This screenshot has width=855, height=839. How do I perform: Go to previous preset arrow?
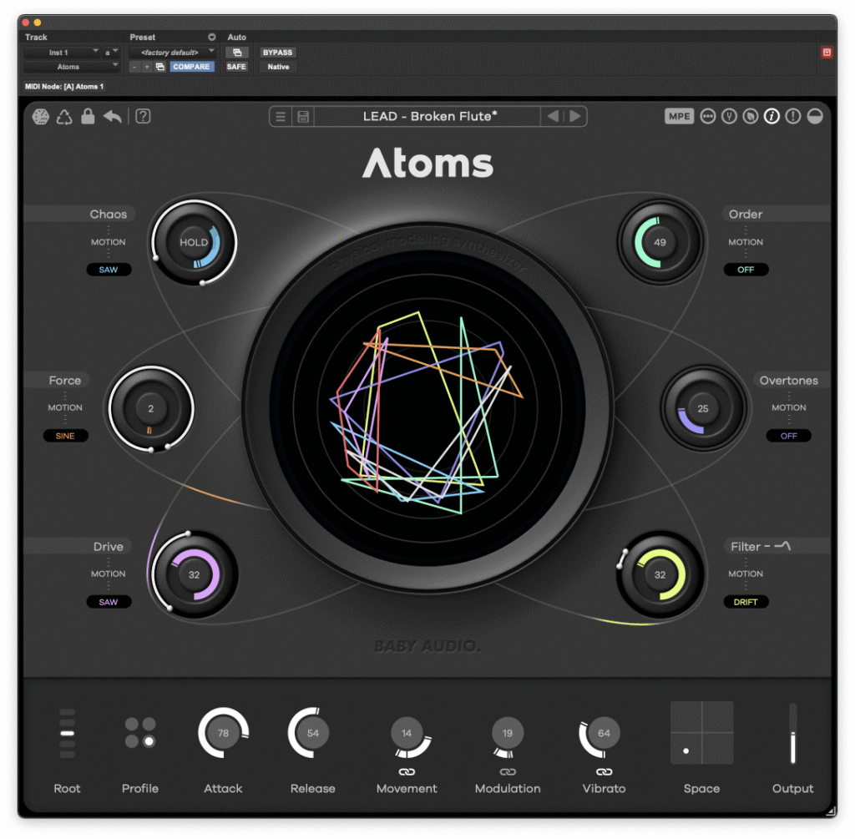(x=553, y=116)
